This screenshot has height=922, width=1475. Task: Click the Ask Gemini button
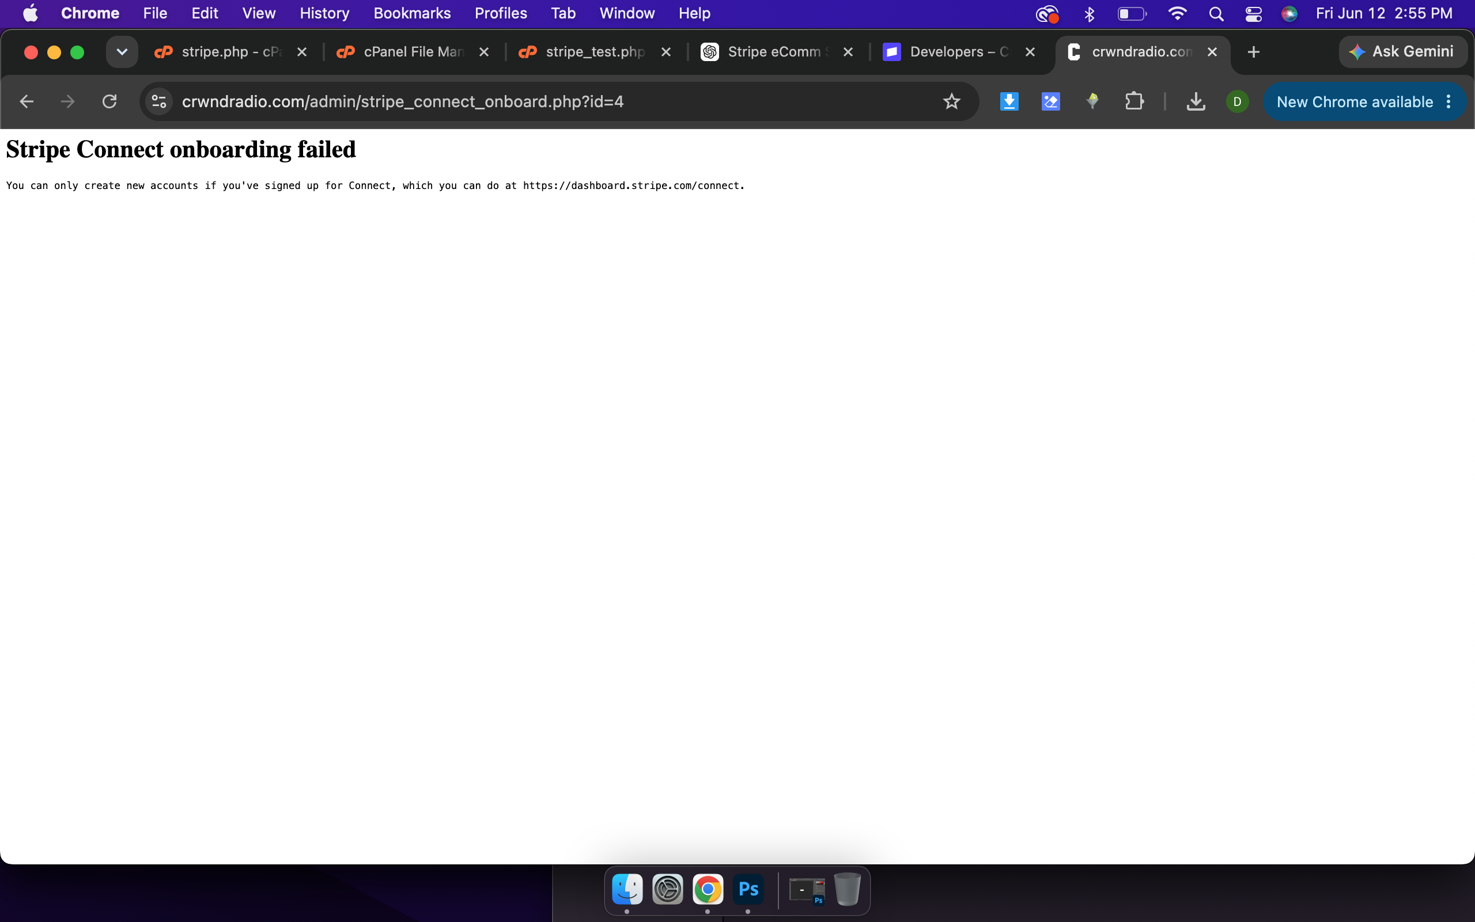[1402, 52]
